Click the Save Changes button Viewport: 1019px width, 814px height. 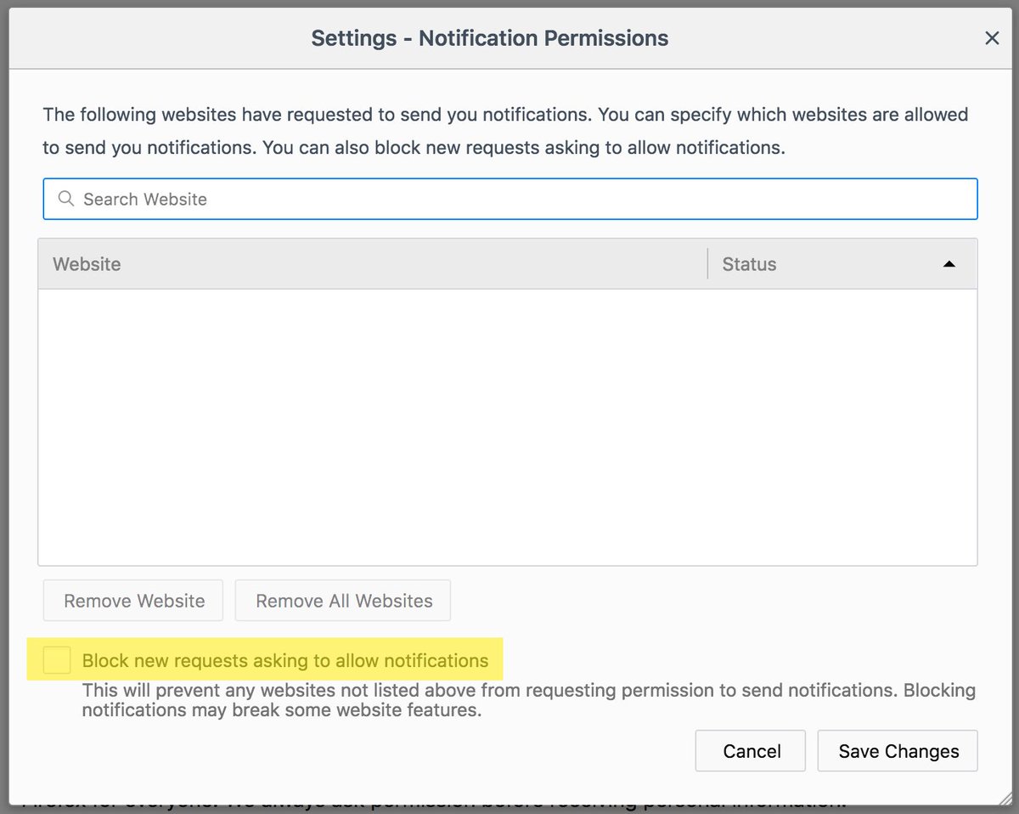pyautogui.click(x=898, y=751)
